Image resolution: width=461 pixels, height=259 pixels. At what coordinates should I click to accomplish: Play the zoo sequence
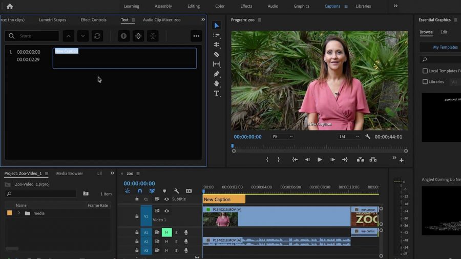(x=320, y=160)
